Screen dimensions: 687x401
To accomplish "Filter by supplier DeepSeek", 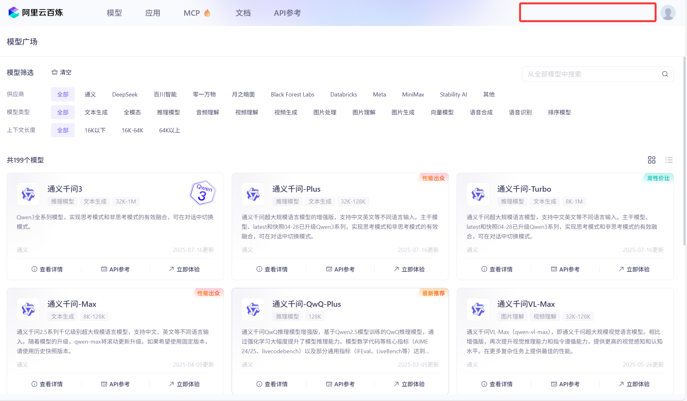I will coord(125,94).
